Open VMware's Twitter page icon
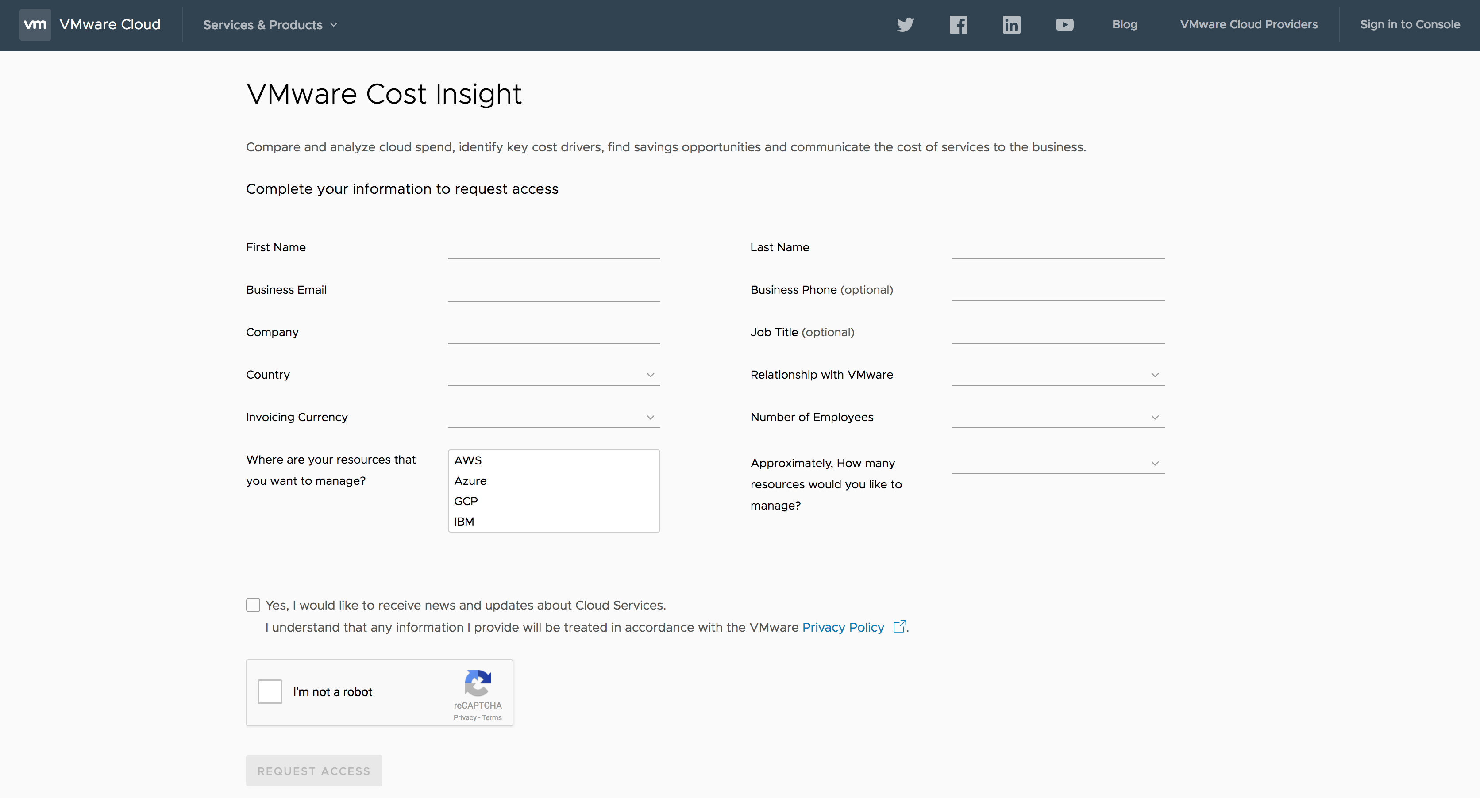The image size is (1480, 798). [905, 25]
